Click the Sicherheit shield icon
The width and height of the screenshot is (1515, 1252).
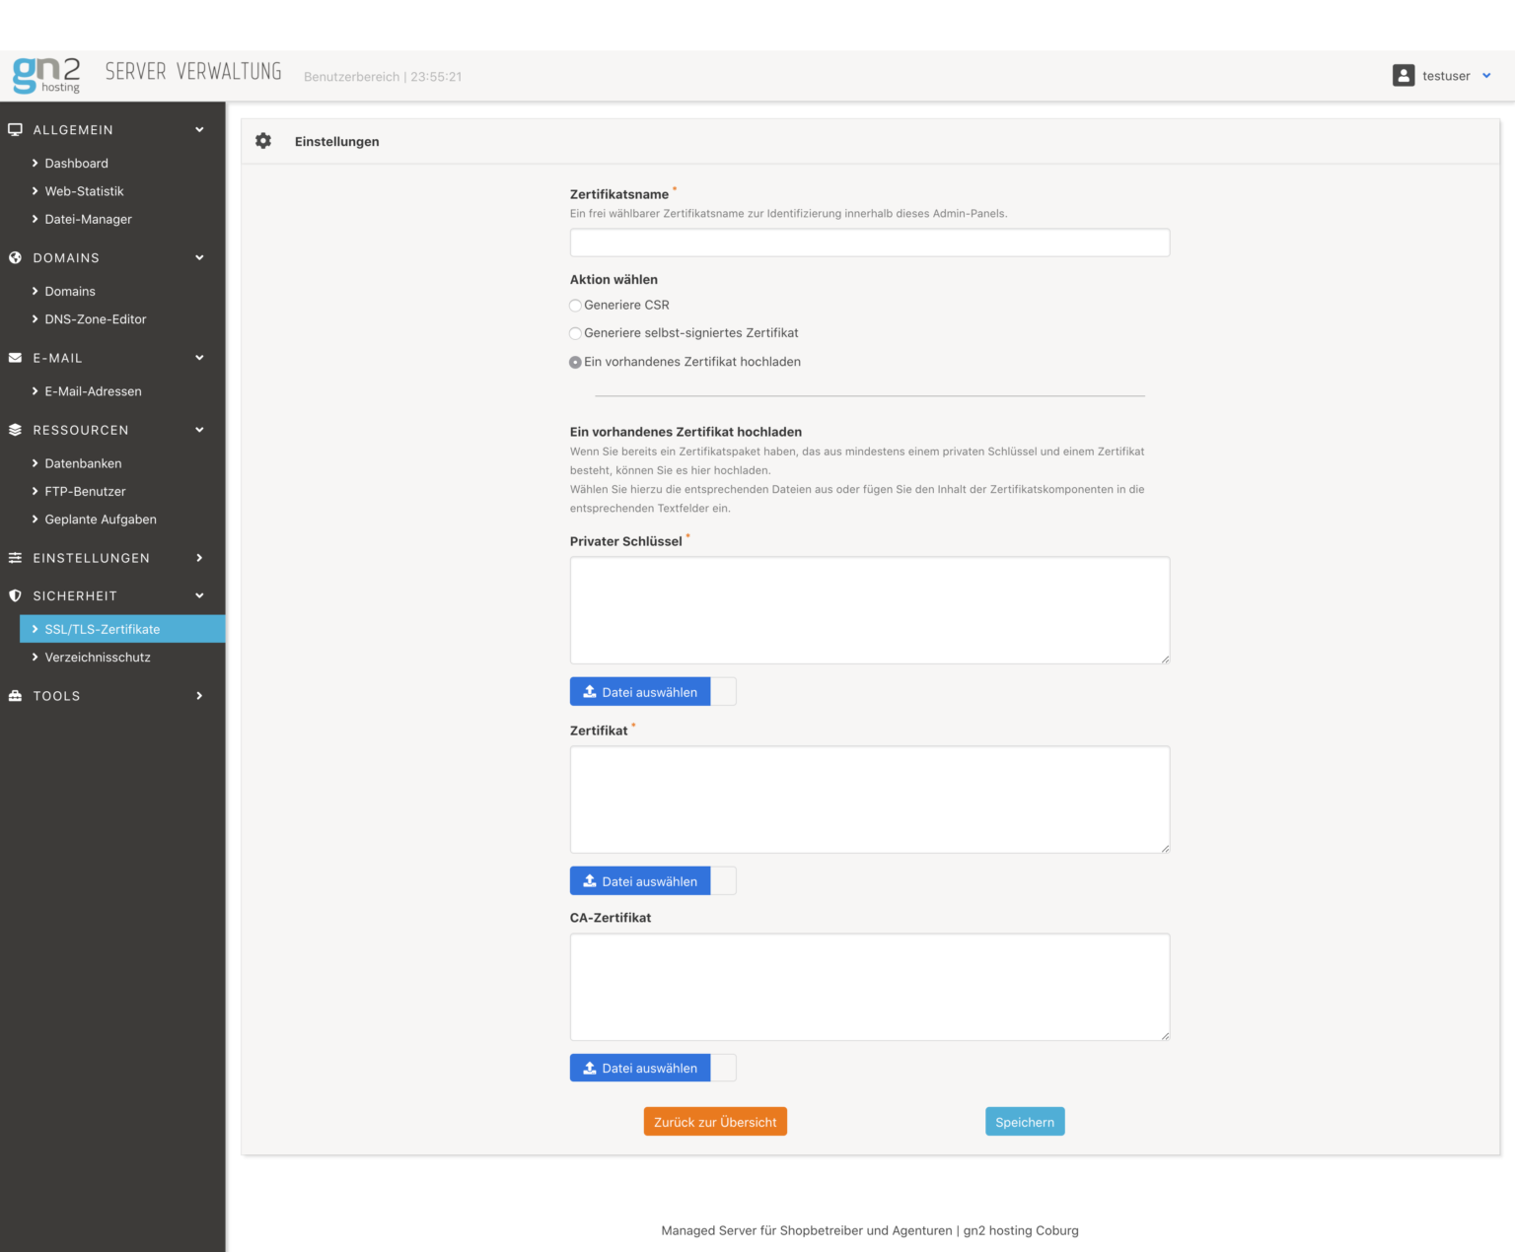(x=15, y=595)
